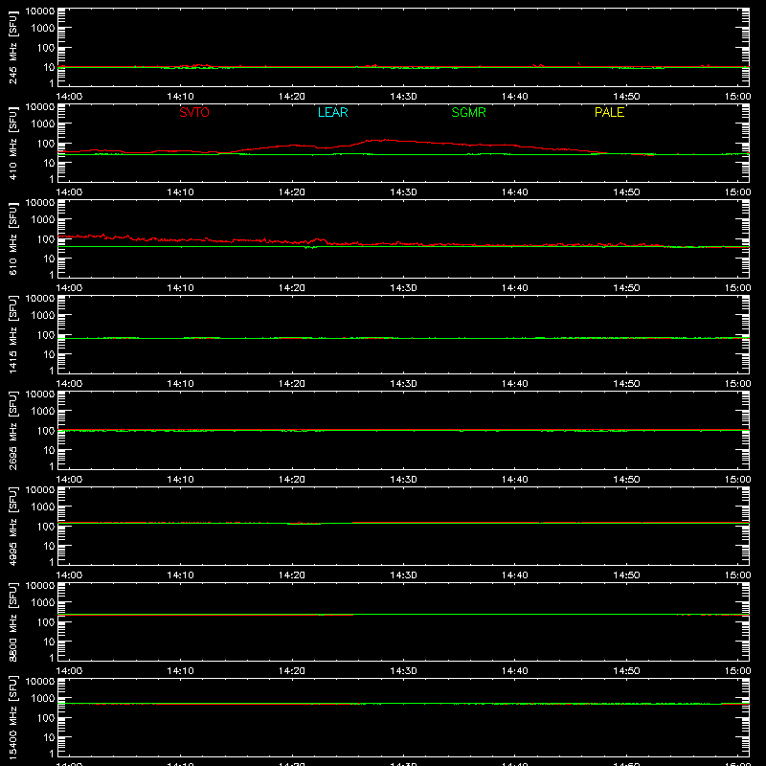Select the 2695 MHz [SFU] axis title
Image resolution: width=766 pixels, height=766 pixels.
click(12, 431)
